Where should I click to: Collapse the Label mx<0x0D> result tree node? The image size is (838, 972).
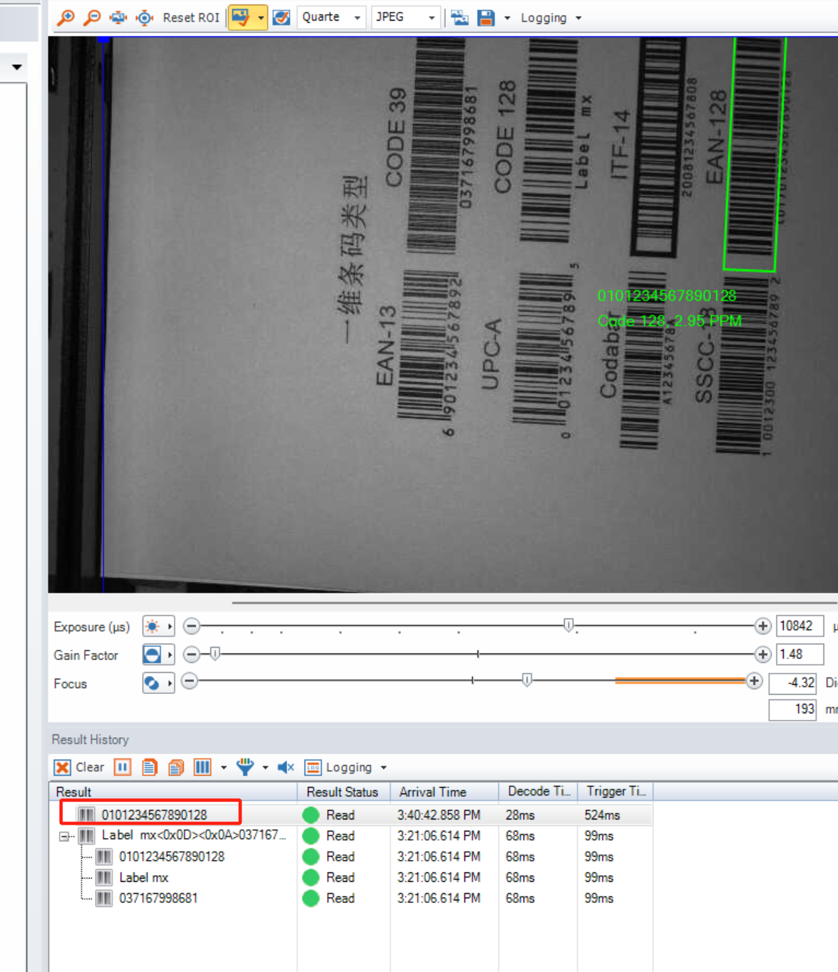coord(64,836)
